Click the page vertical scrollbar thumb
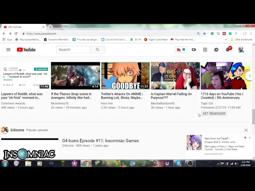This screenshot has height=191, width=255. [253, 117]
